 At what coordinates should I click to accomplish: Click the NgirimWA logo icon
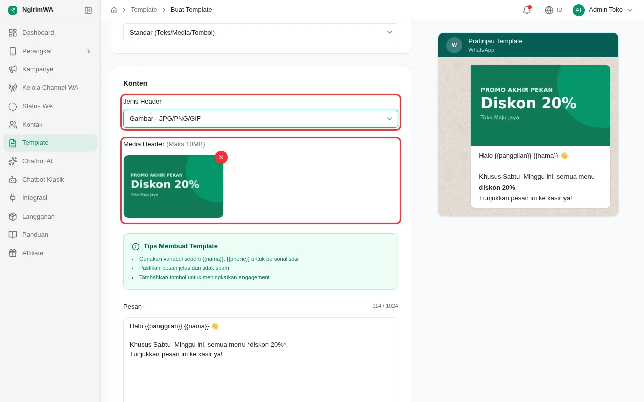13,10
